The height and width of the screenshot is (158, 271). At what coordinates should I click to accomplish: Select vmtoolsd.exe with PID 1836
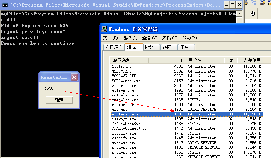pos(187,100)
